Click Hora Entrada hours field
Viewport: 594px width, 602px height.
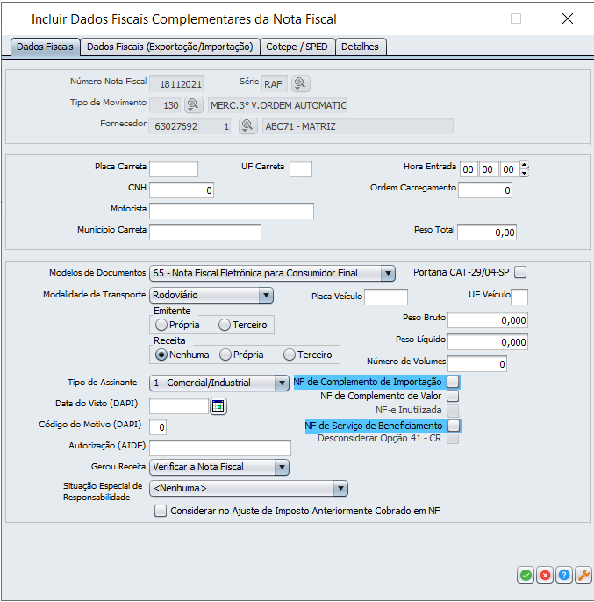(469, 168)
